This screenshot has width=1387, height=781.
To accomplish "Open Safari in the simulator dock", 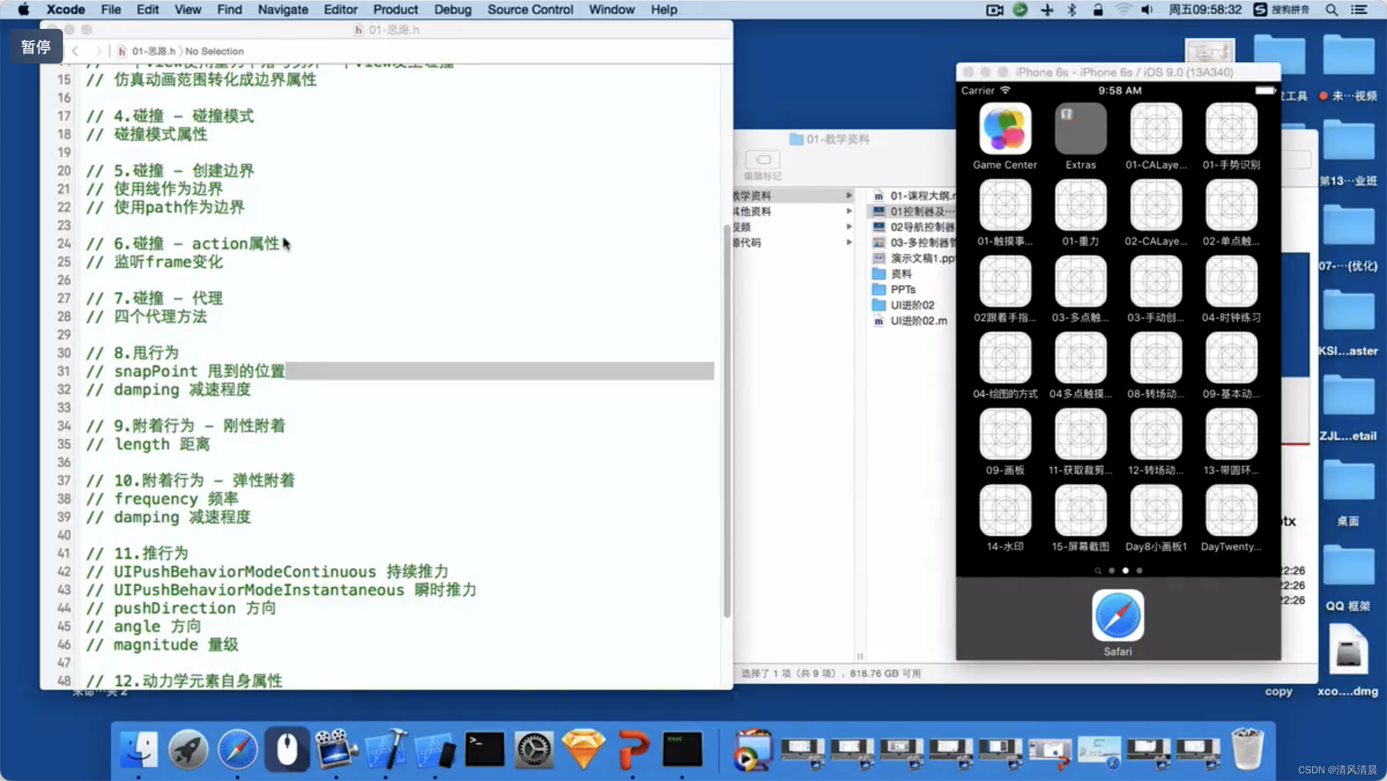I will [x=1118, y=615].
